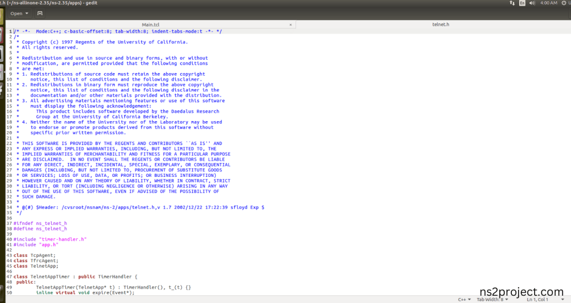Click the 'public:' line 48
The width and height of the screenshot is (571, 303).
pos(26,282)
